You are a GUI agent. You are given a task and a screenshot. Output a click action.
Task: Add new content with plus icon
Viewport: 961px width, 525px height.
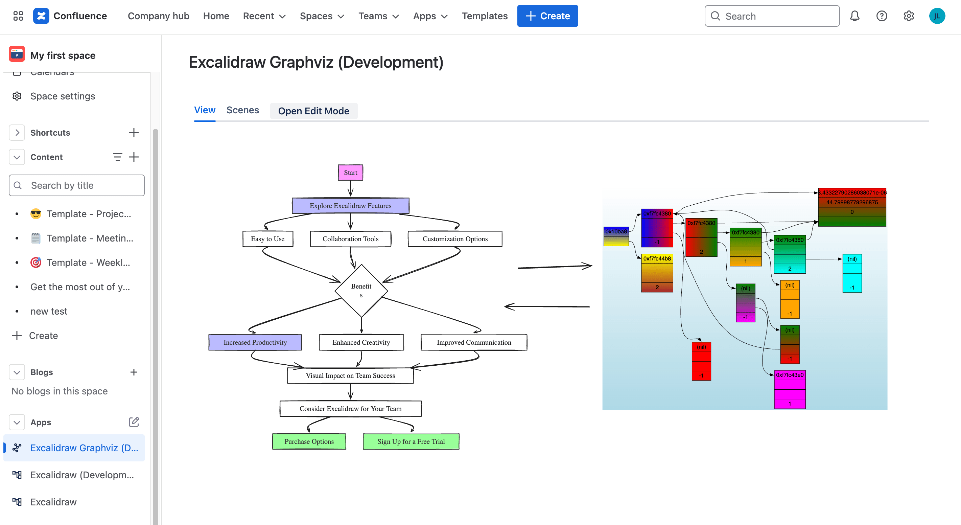click(134, 157)
